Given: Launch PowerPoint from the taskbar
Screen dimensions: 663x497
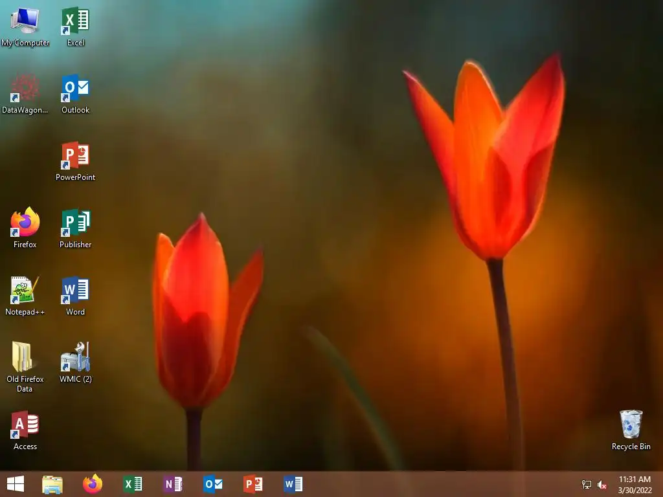Looking at the screenshot, I should [x=253, y=484].
